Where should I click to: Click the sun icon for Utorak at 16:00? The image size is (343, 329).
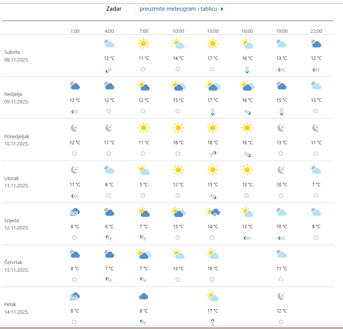[x=247, y=170]
